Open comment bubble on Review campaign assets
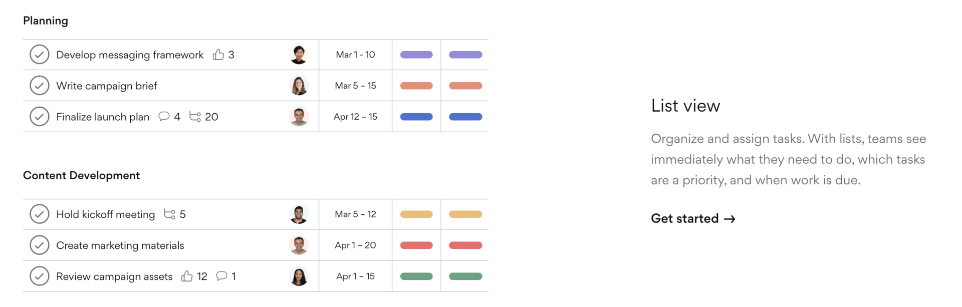 pos(221,276)
